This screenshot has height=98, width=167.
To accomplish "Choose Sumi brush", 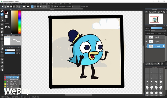I will point(11,86).
